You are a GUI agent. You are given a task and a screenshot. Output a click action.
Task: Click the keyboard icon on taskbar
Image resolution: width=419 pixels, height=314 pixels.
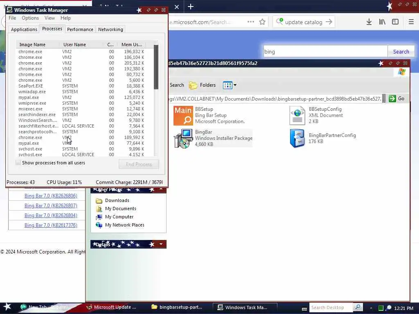click(304, 309)
